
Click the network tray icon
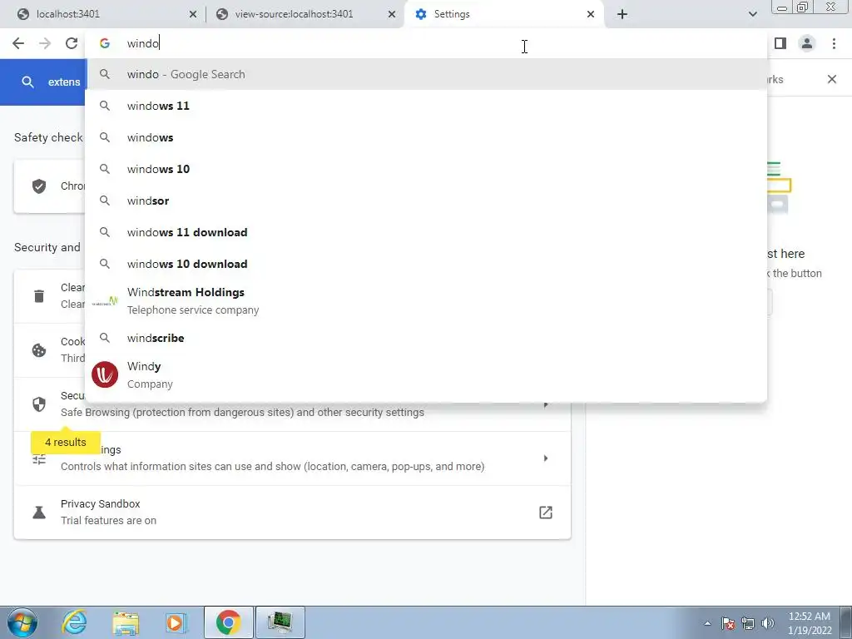click(748, 623)
